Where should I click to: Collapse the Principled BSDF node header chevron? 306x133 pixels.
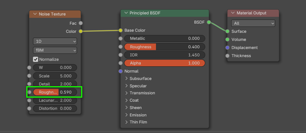click(126, 13)
